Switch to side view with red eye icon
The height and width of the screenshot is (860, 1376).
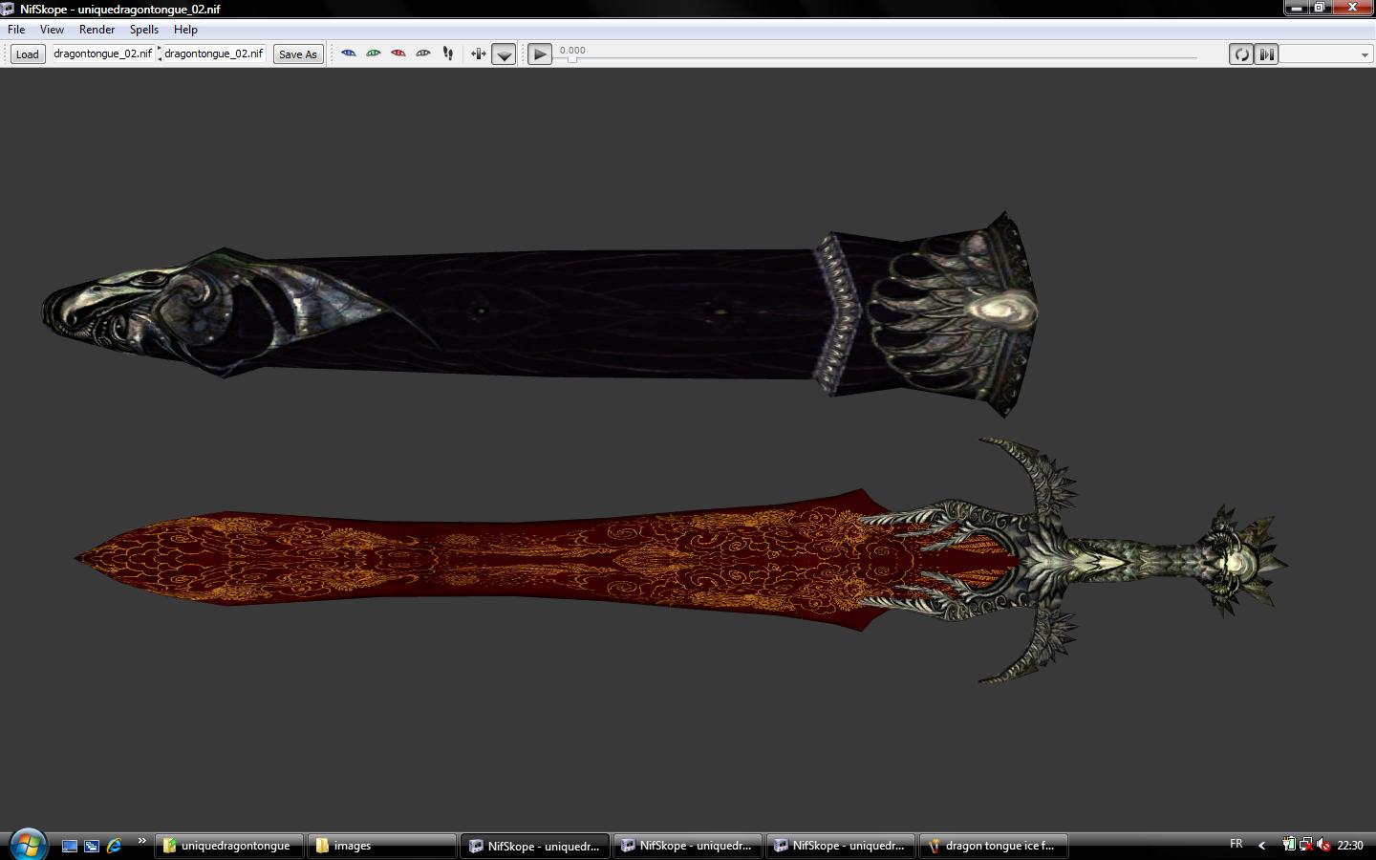point(398,54)
